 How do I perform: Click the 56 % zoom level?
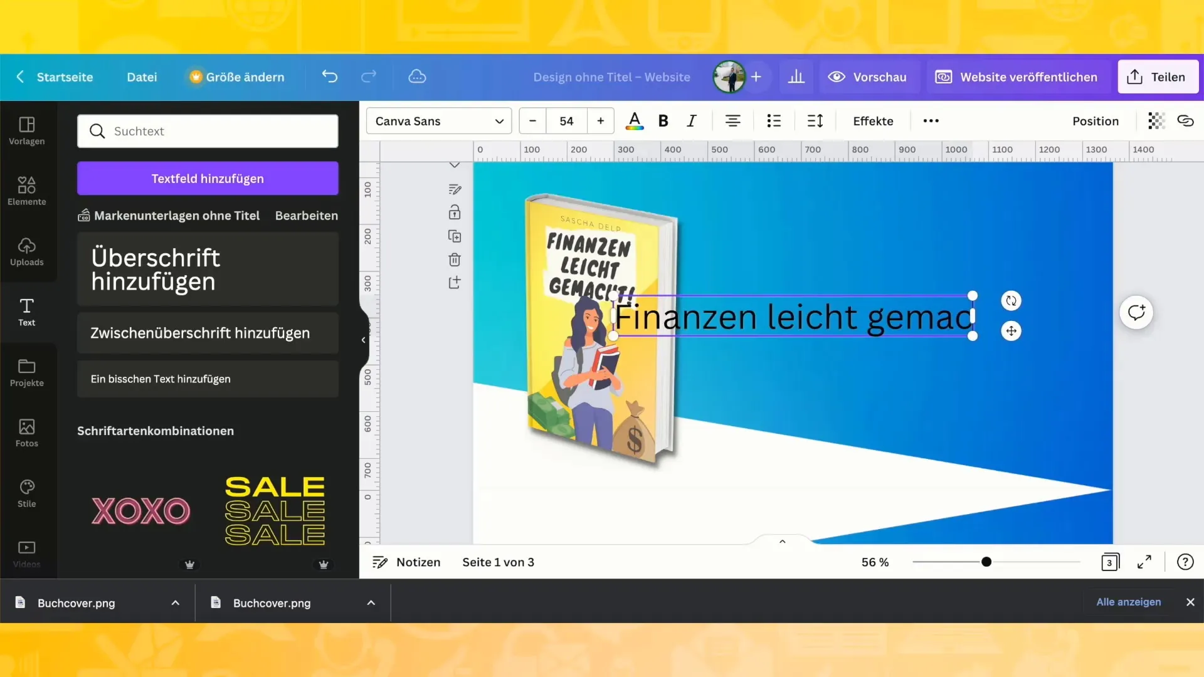coord(875,562)
